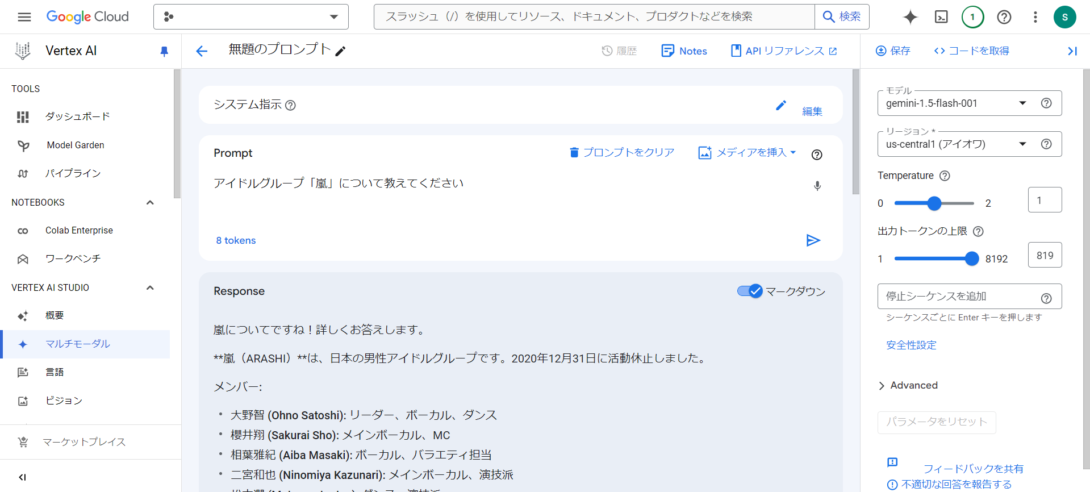
Task: Open the project selector dropdown
Action: (250, 17)
